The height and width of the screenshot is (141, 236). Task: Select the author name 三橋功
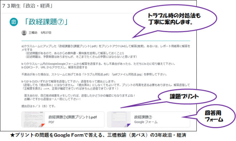click(33, 33)
